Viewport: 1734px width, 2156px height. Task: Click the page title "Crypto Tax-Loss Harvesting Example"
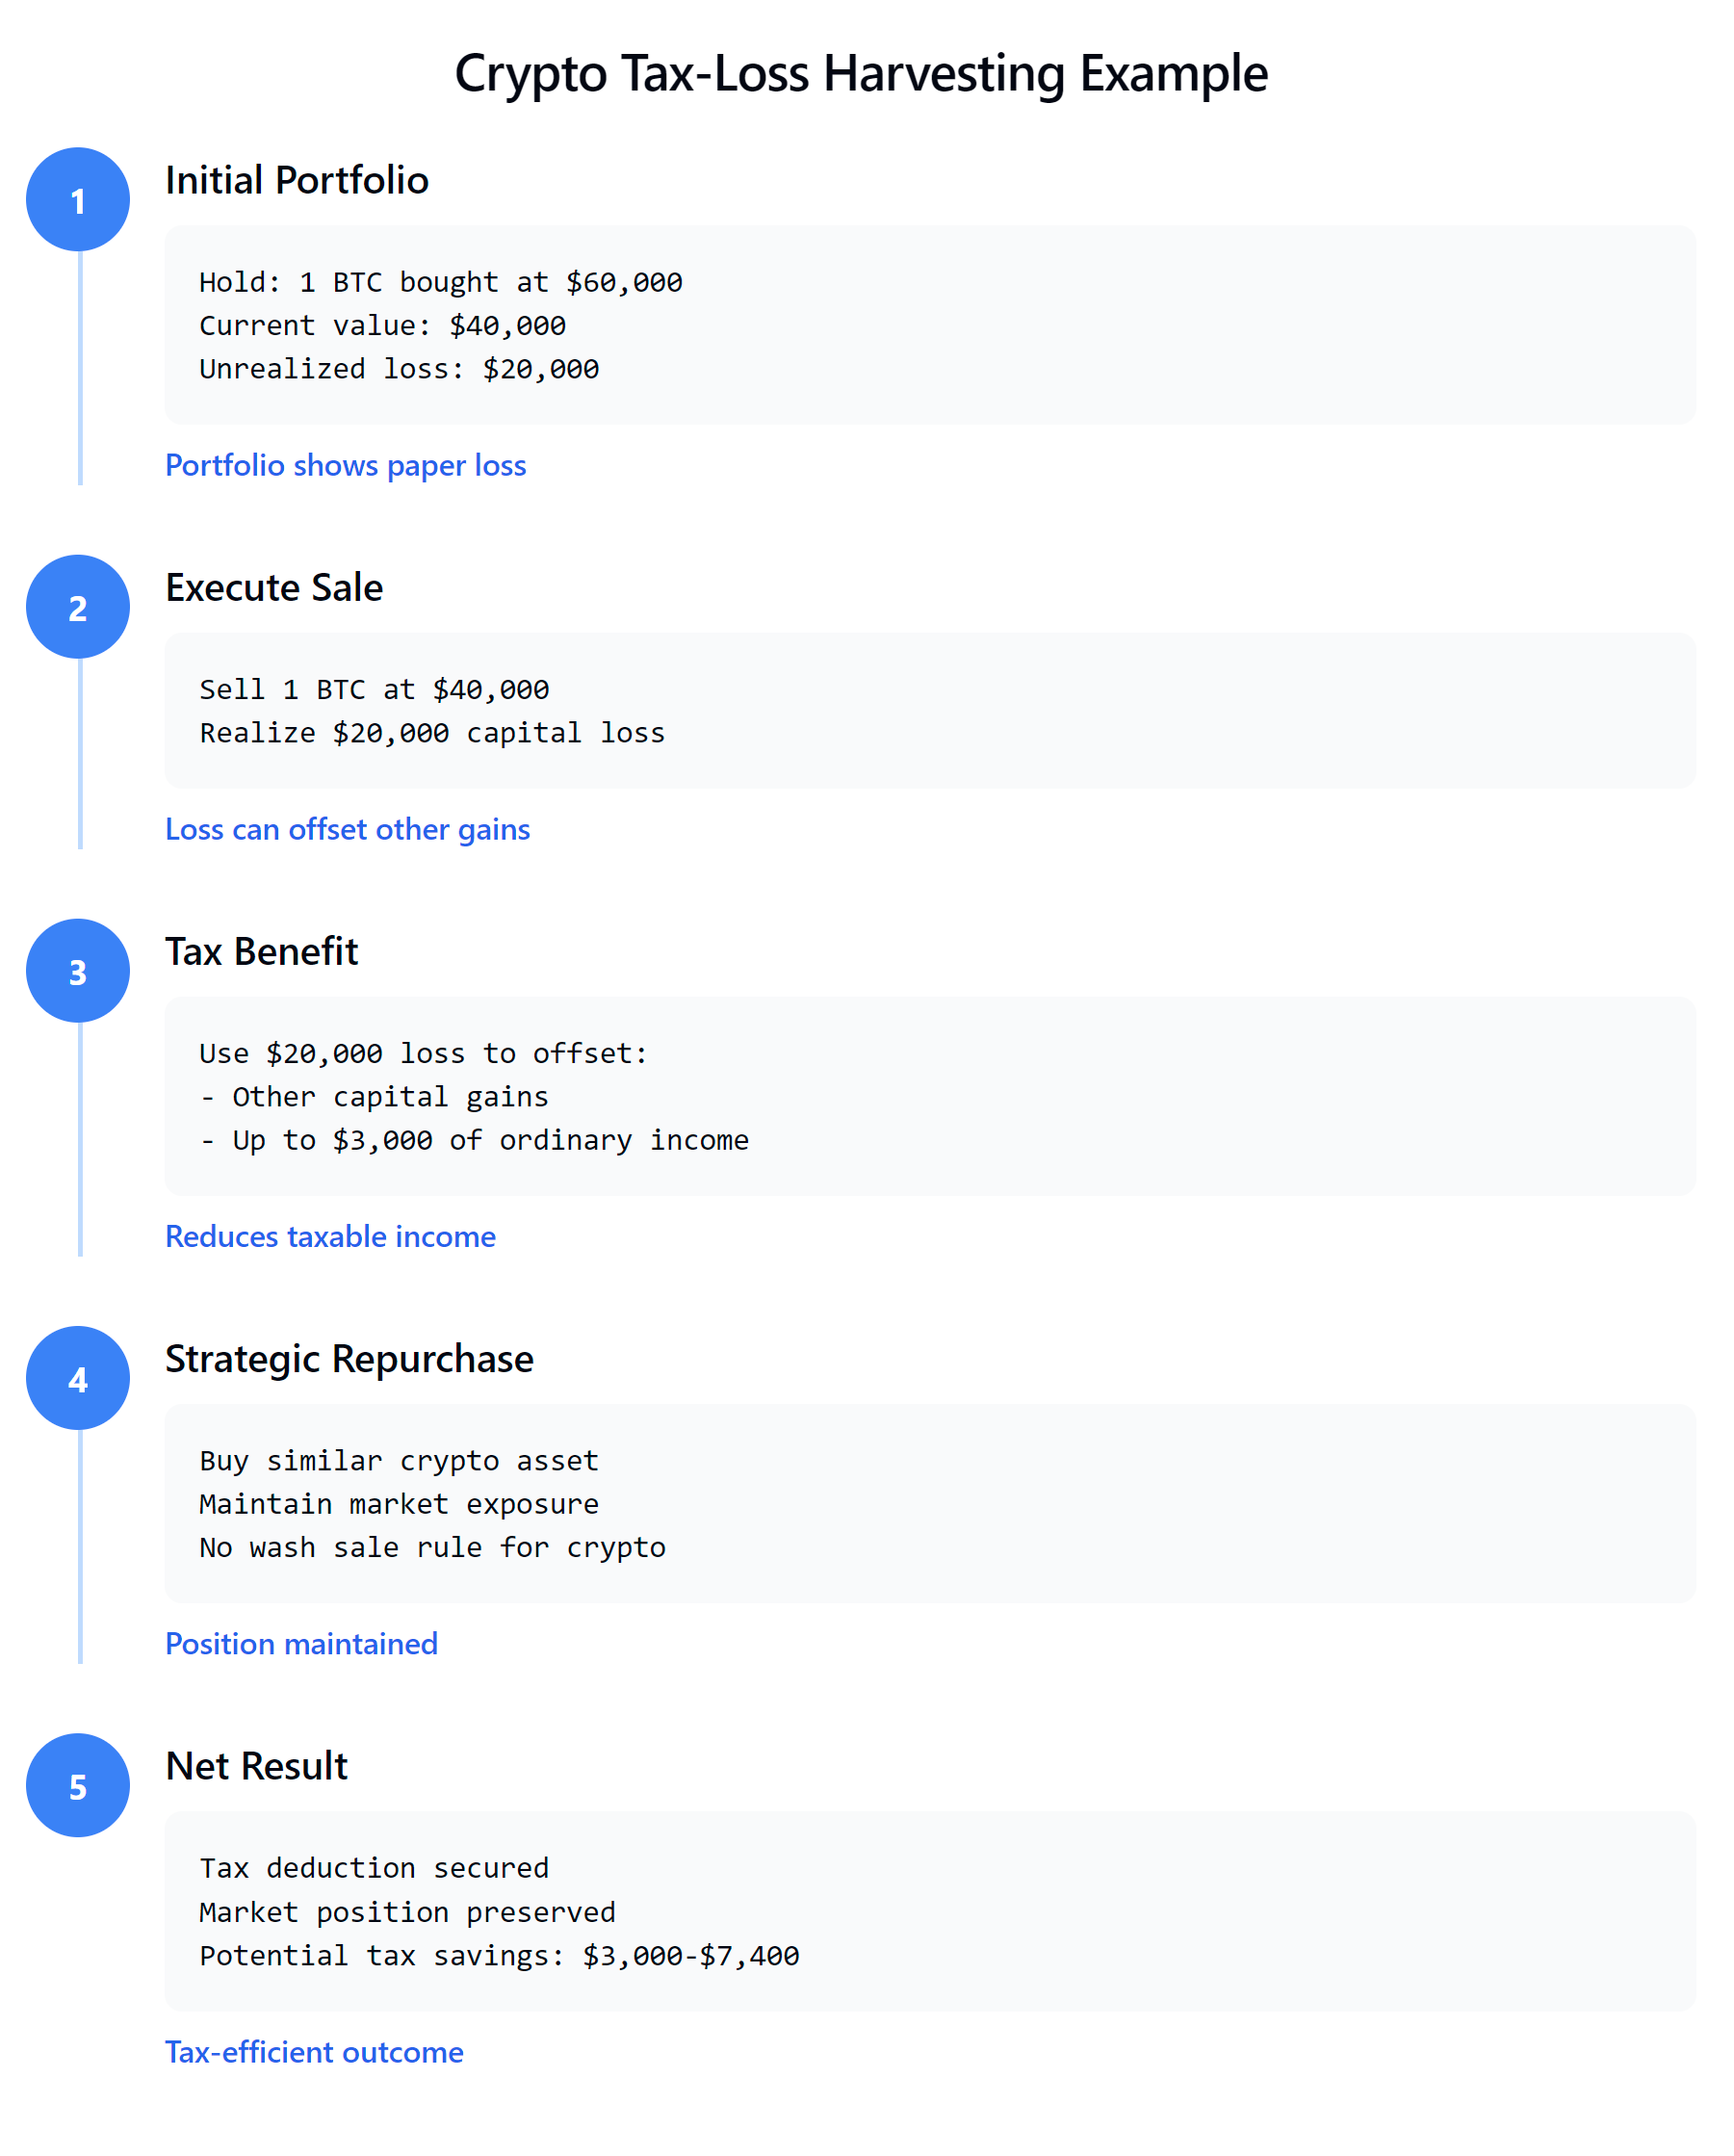point(861,74)
